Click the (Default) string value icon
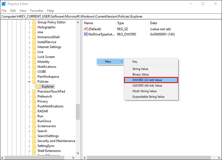The image size is (222, 160). point(86,29)
